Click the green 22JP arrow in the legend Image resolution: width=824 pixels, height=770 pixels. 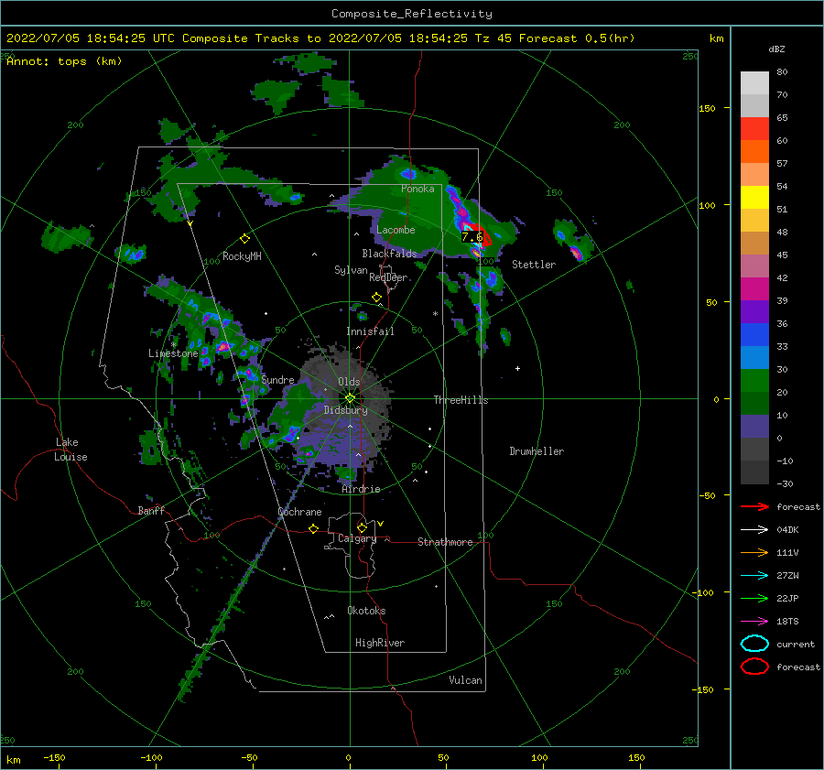754,598
